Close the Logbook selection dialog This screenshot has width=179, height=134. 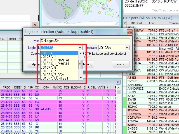tap(129, 32)
